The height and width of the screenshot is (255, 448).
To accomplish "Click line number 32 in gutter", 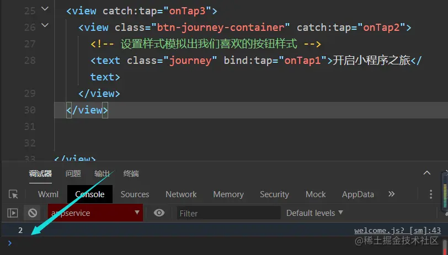I will click(30, 143).
